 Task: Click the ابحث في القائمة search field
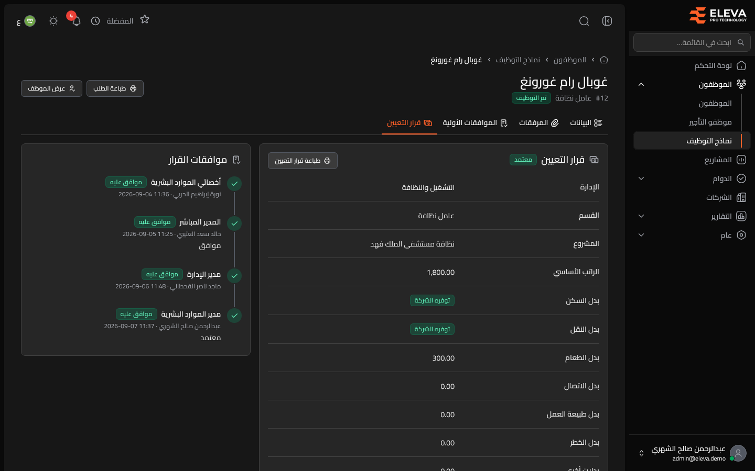pos(692,42)
